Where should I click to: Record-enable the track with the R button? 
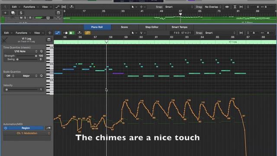30,18
